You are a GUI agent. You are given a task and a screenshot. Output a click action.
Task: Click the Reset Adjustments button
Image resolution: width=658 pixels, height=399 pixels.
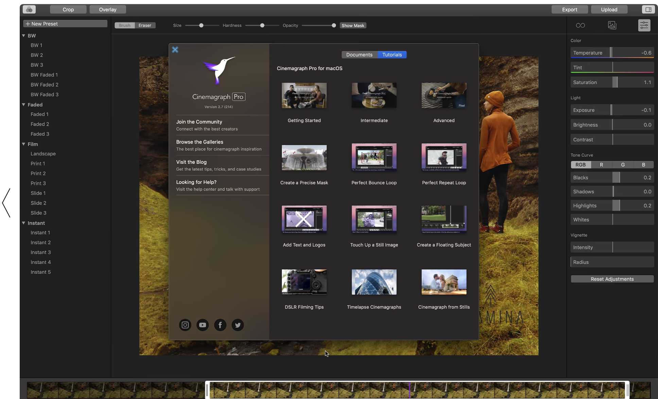click(612, 279)
